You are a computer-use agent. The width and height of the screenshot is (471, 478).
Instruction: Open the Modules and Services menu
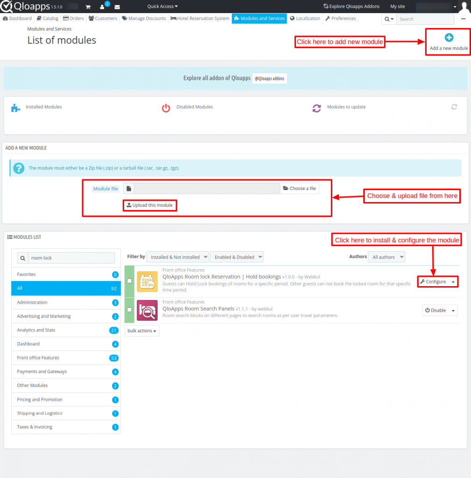[259, 18]
